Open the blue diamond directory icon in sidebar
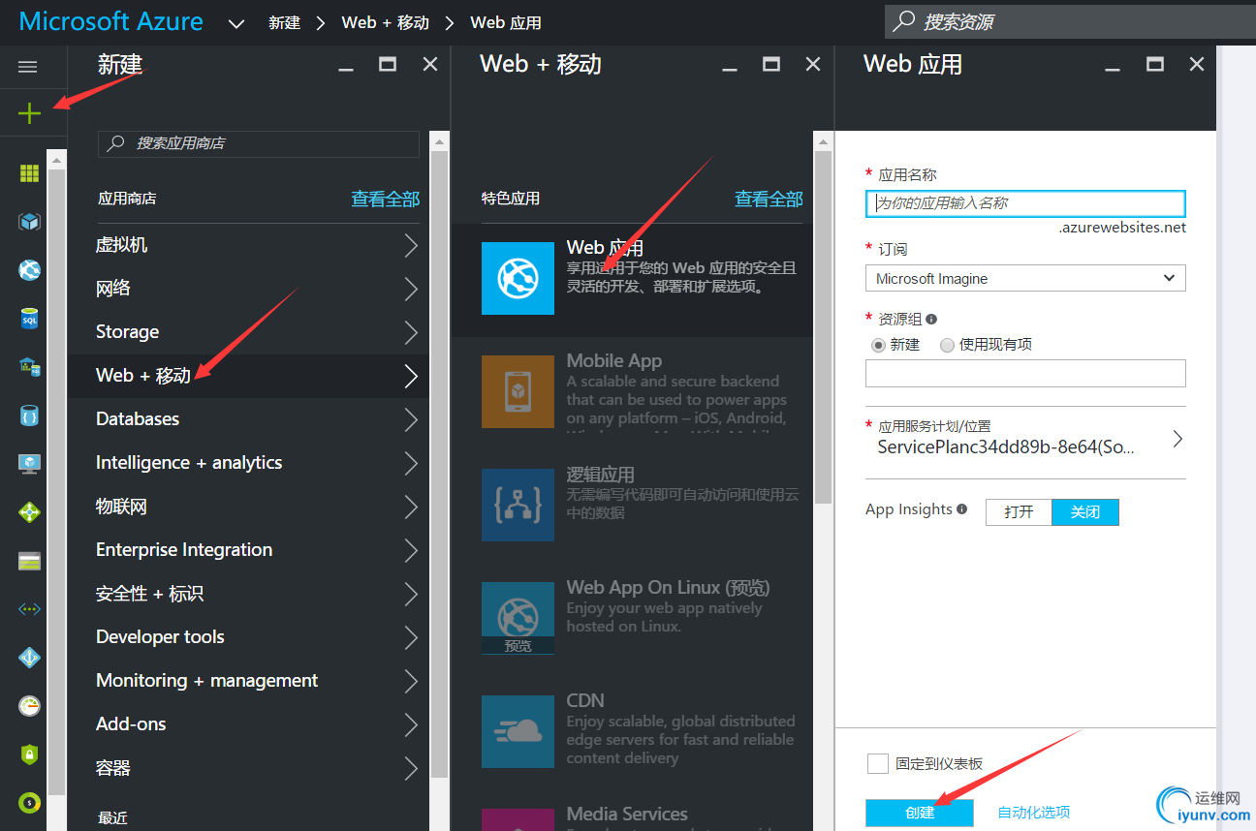Screen dimensions: 1256x831 (x=29, y=658)
